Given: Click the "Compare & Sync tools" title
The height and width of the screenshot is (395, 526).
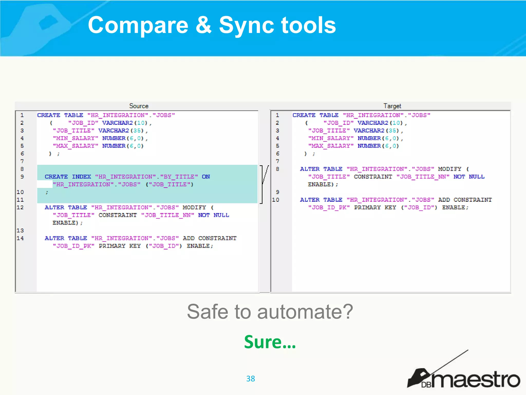Looking at the screenshot, I should tap(212, 25).
